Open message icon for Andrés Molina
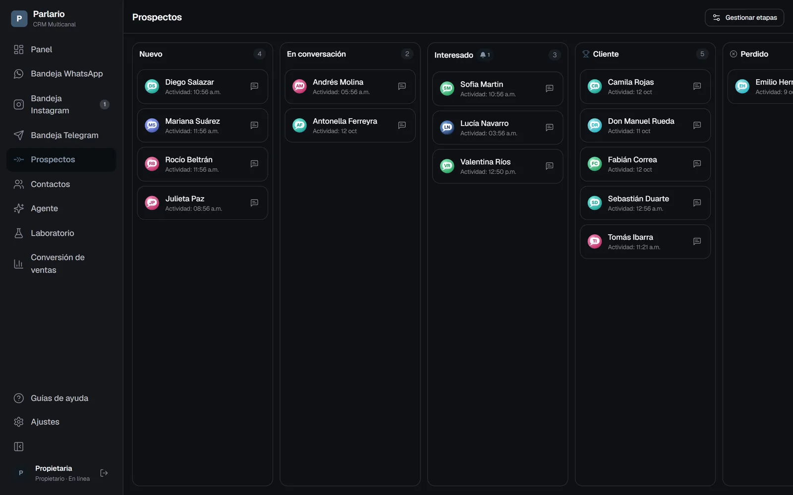This screenshot has width=793, height=495. click(x=402, y=87)
